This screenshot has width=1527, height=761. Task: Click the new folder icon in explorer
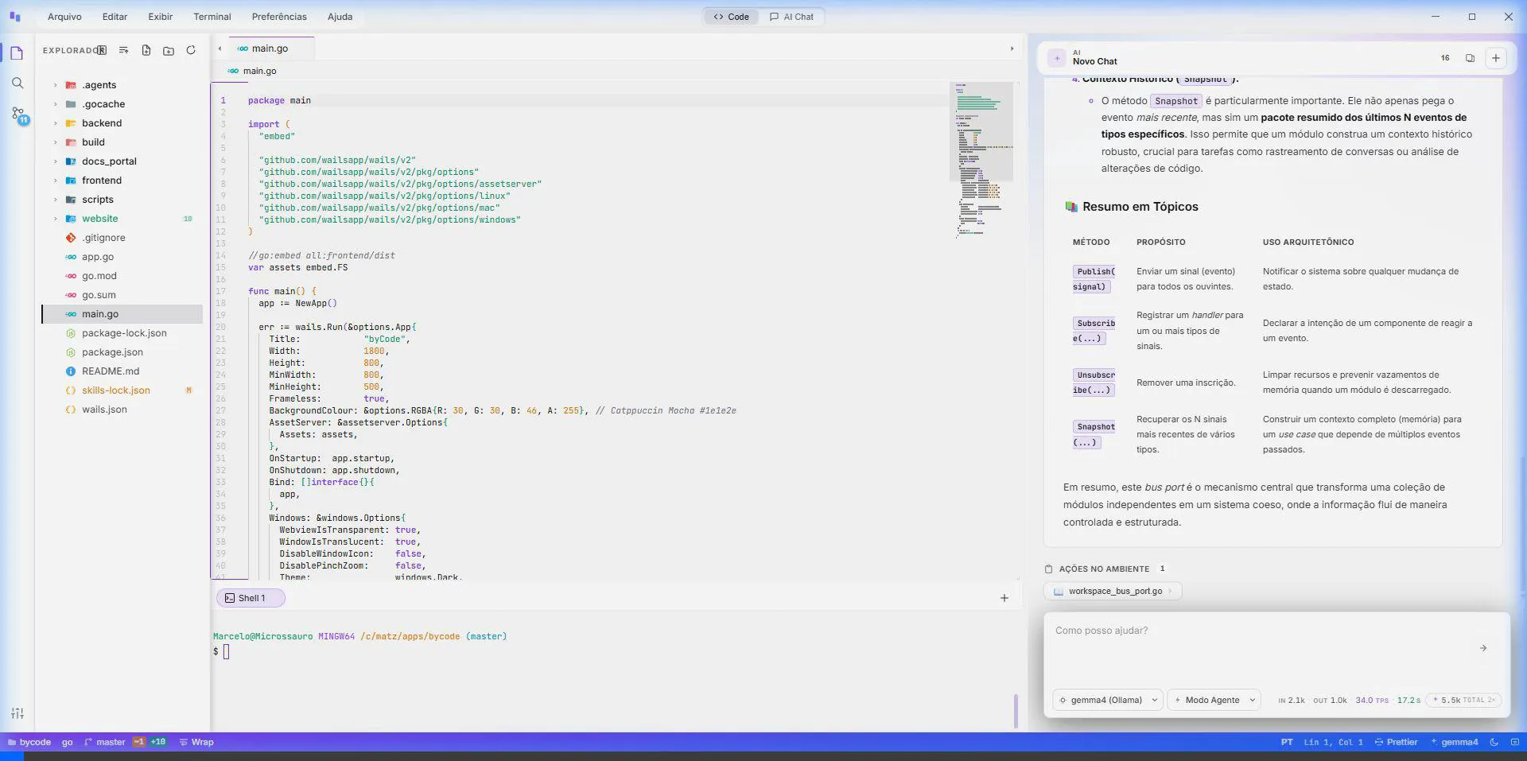[x=169, y=50]
